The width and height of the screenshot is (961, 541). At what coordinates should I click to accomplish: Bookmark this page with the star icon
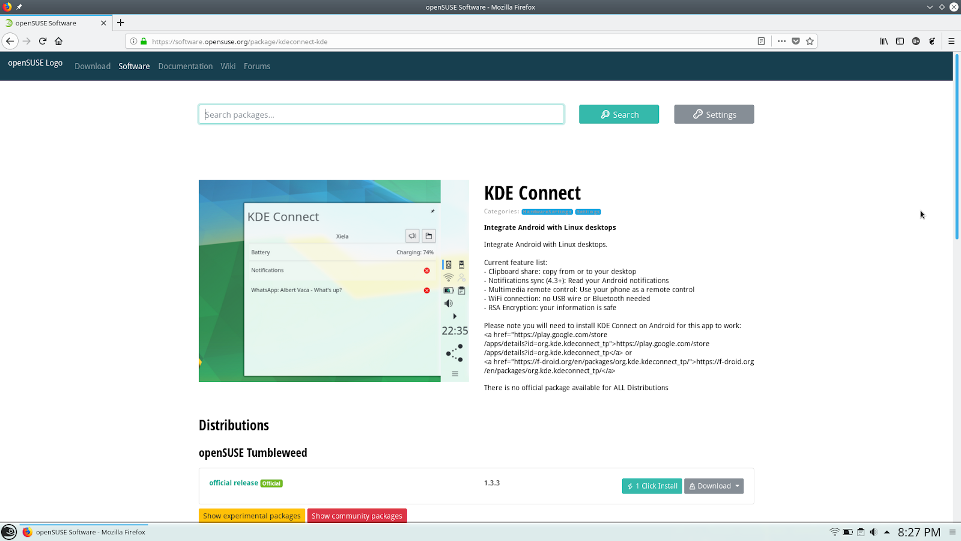[x=810, y=41]
